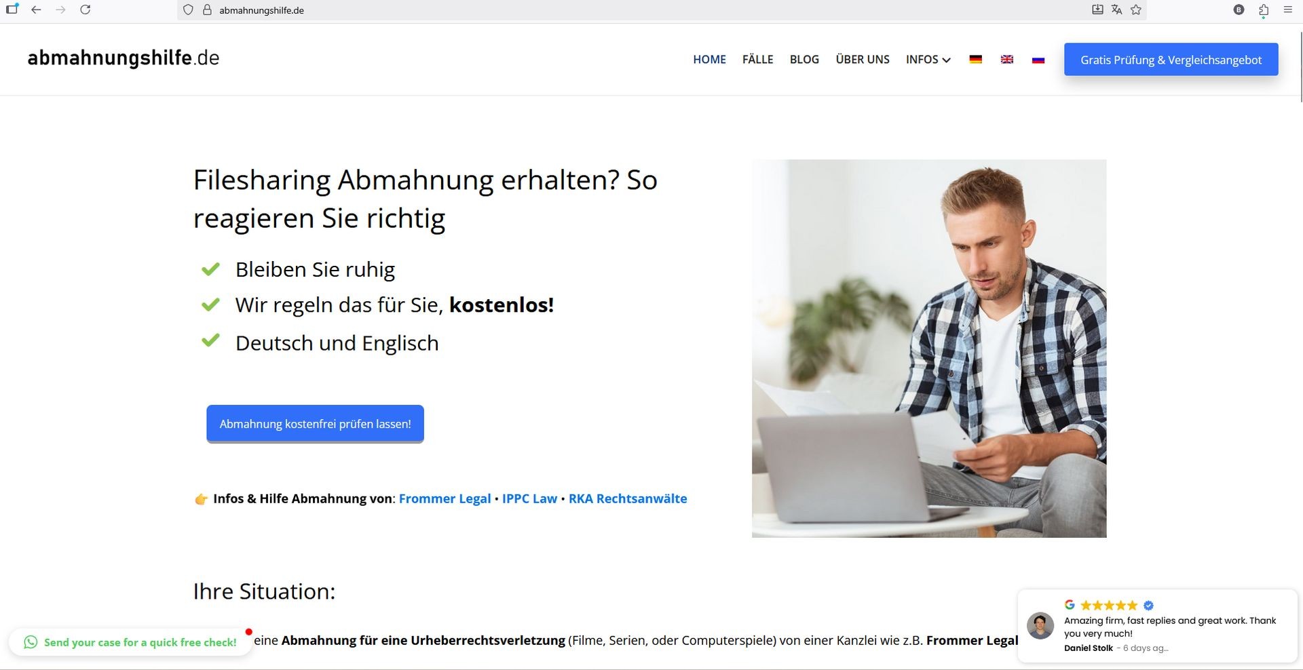1303x670 pixels.
Task: Click Abmahnung kostenfrei prüfen lassen button
Action: pos(315,424)
